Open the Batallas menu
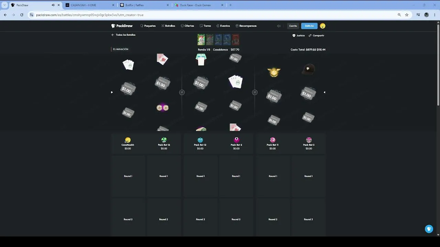440x247 pixels. point(168,26)
